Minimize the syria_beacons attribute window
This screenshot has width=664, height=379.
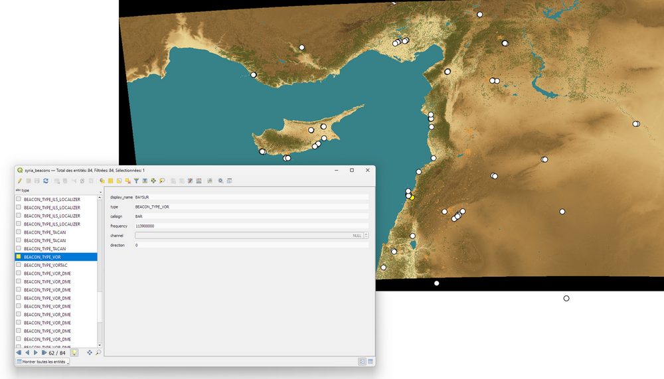[x=336, y=170]
